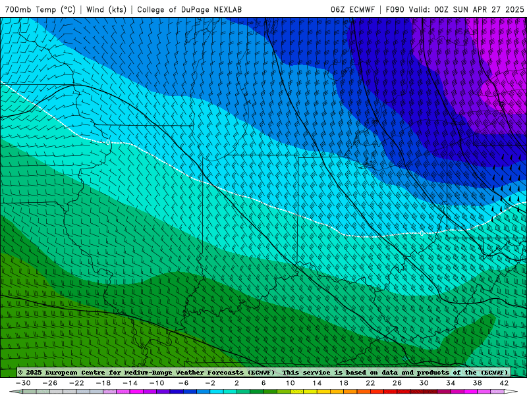Click the '-14' color scale label
Image resolution: width=527 pixels, height=395 pixels.
(x=130, y=383)
